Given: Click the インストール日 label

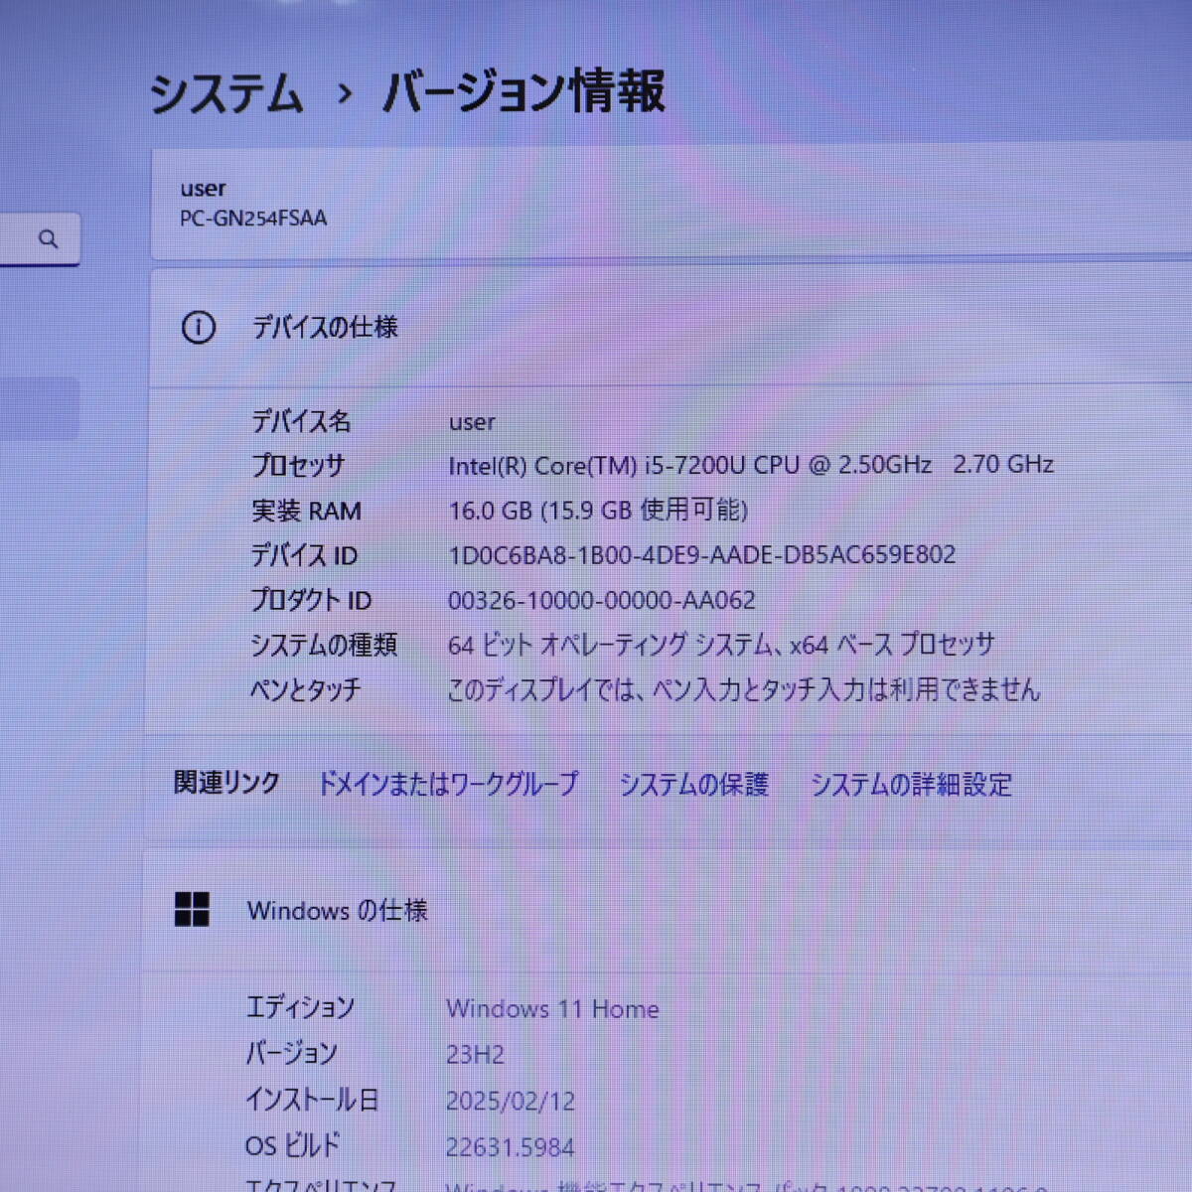Looking at the screenshot, I should coord(312,1100).
